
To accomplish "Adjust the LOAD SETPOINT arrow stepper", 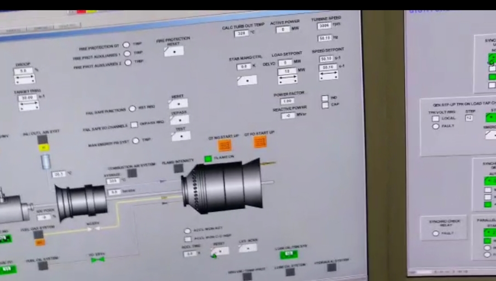I will pos(287,79).
